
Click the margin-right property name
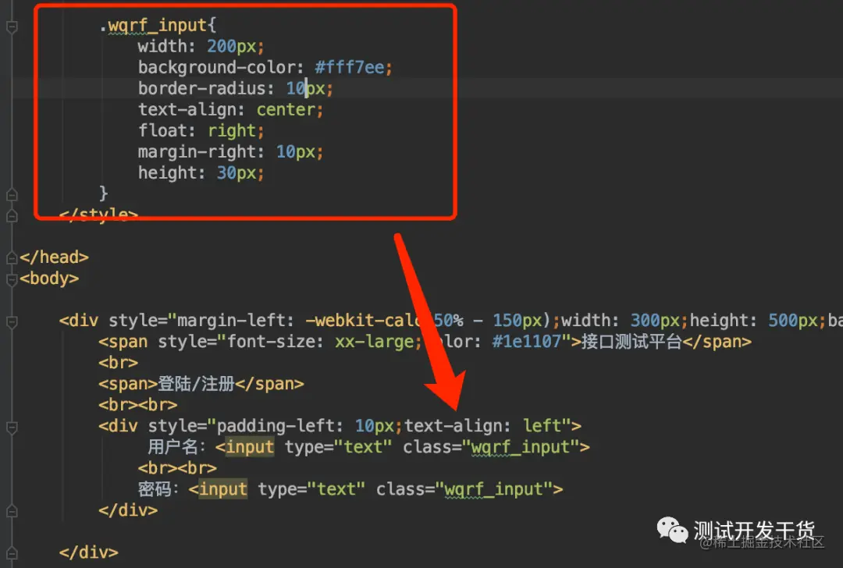click(x=197, y=151)
